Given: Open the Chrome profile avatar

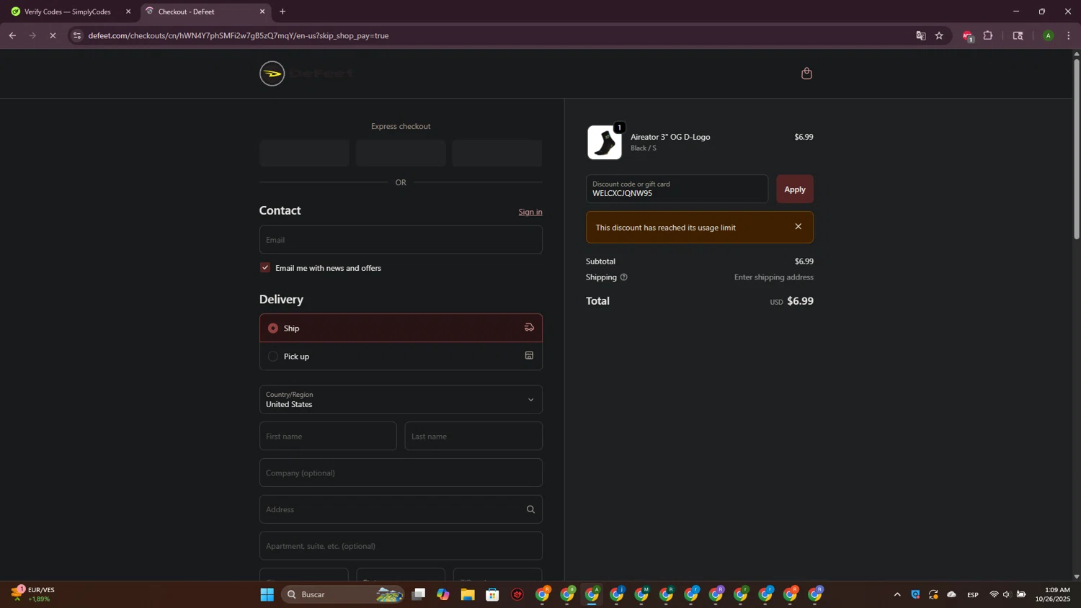Looking at the screenshot, I should [x=1048, y=35].
